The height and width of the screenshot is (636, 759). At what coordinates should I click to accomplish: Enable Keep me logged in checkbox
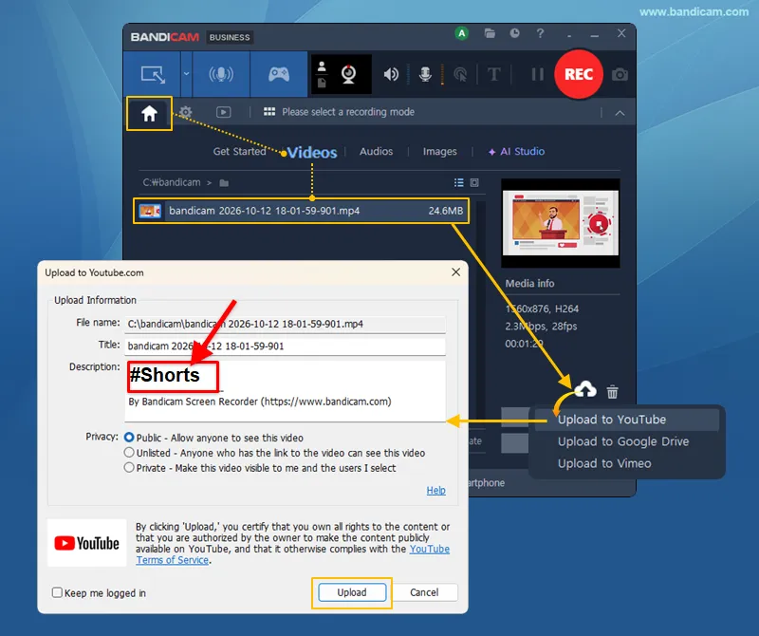tap(57, 592)
